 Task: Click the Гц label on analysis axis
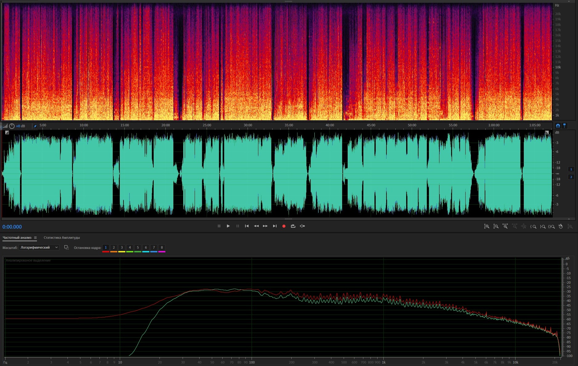6,362
